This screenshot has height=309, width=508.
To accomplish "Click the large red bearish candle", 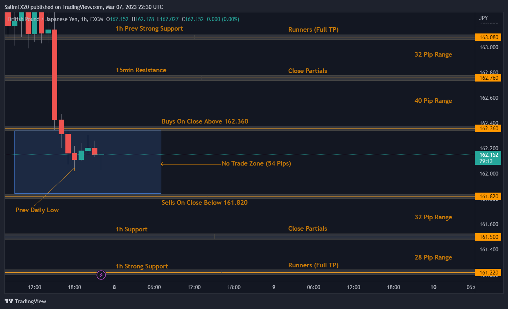I will (x=55, y=75).
